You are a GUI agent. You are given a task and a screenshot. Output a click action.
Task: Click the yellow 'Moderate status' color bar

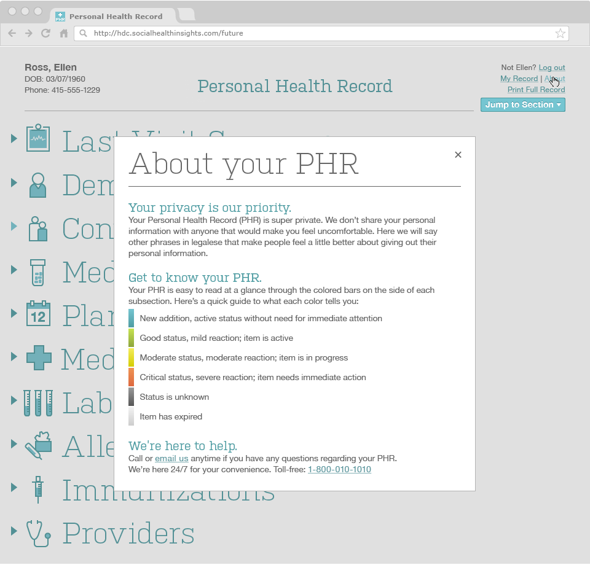131,357
